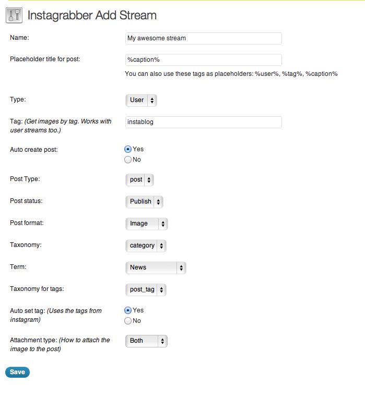Select Yes for Auto create post
365x416 pixels.
click(x=128, y=149)
